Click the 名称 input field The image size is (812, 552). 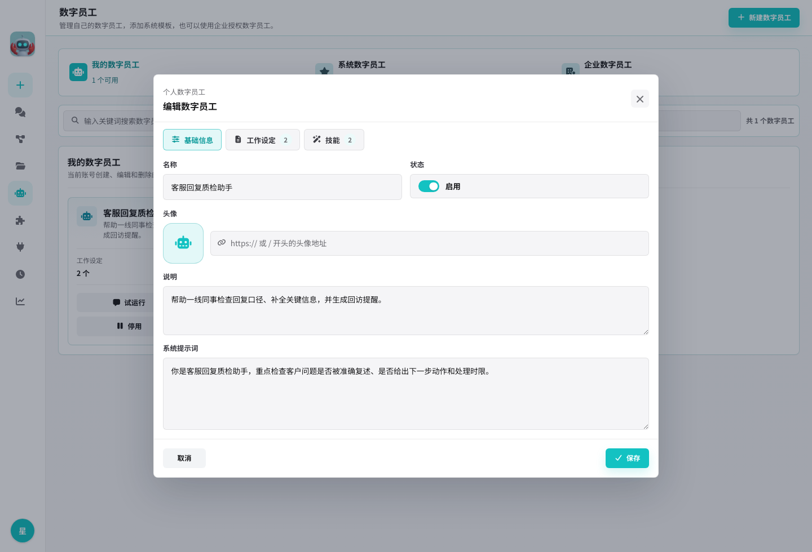coord(283,187)
